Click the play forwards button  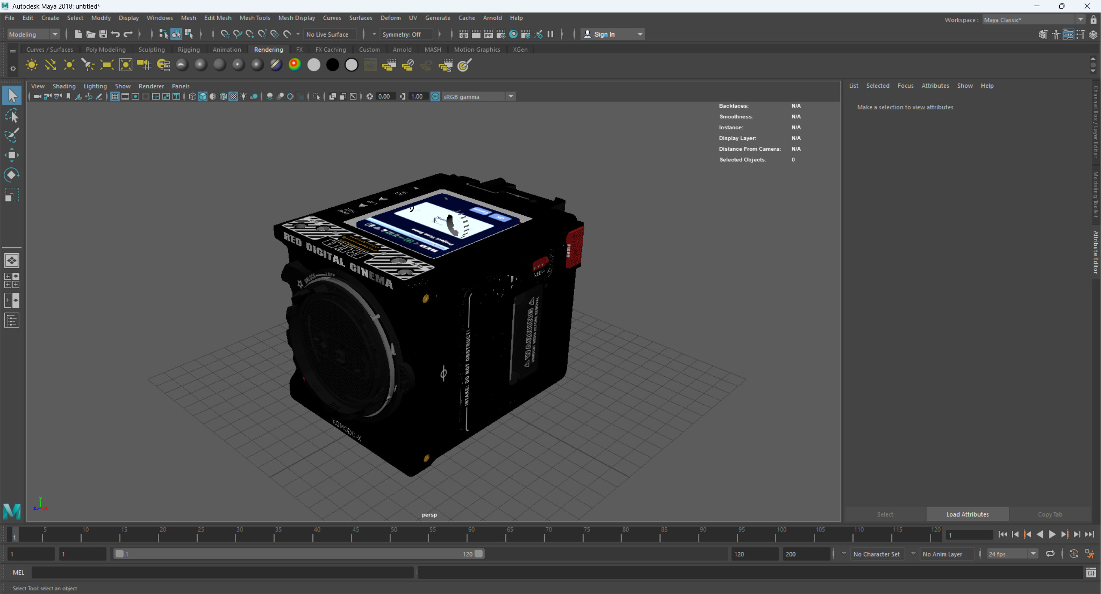coord(1052,534)
